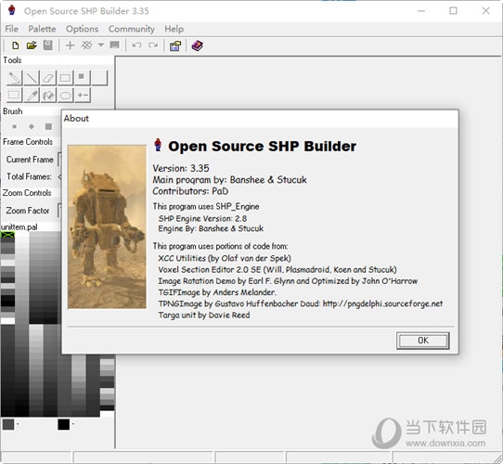503x464 pixels.
Task: Select the darken/lighten plus-minus tool
Action: click(83, 95)
